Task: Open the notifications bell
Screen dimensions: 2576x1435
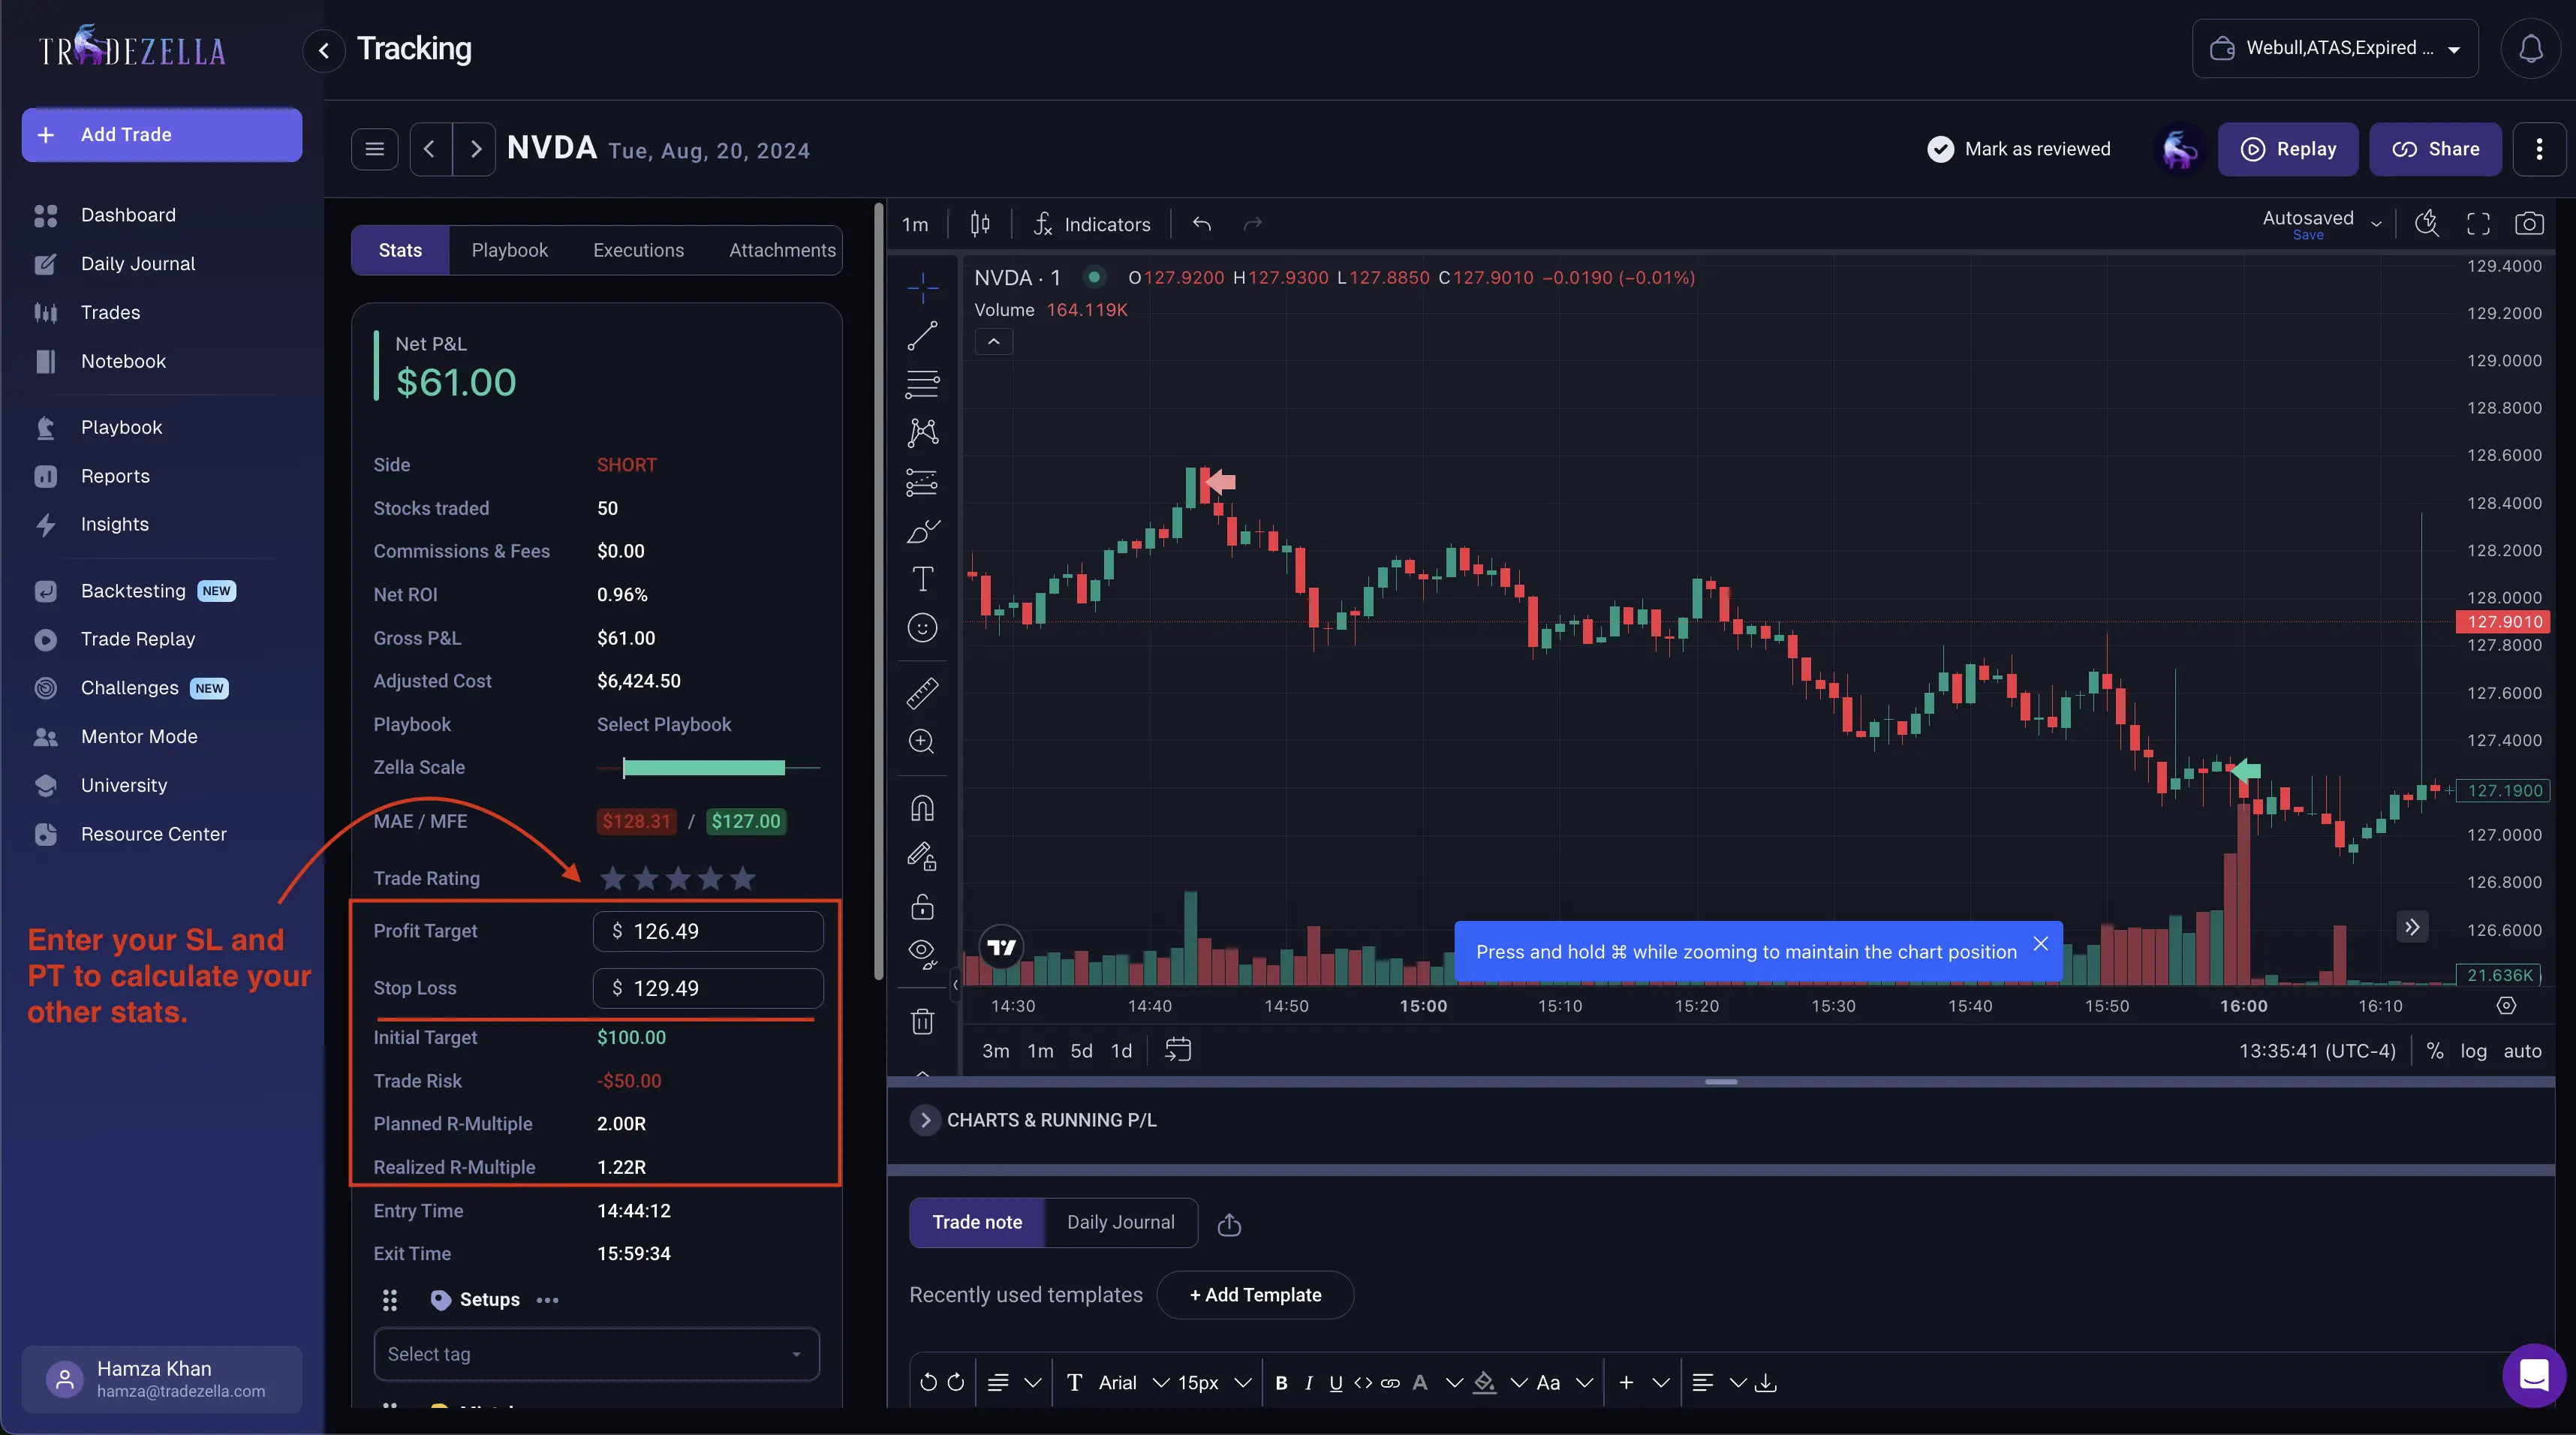Action: 2530,48
